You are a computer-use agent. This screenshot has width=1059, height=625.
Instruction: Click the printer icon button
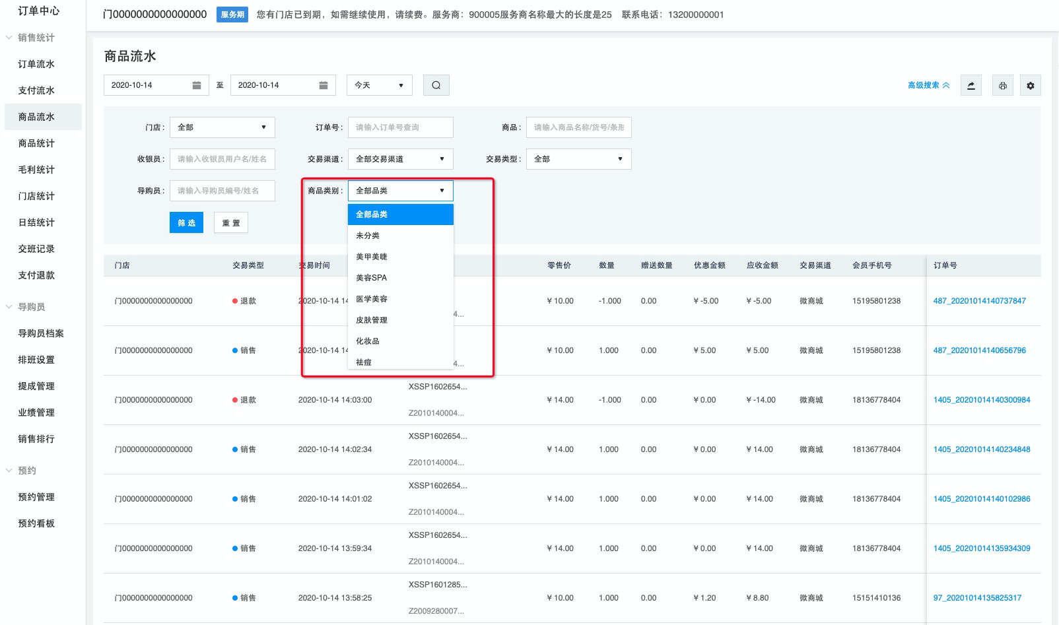[1002, 86]
